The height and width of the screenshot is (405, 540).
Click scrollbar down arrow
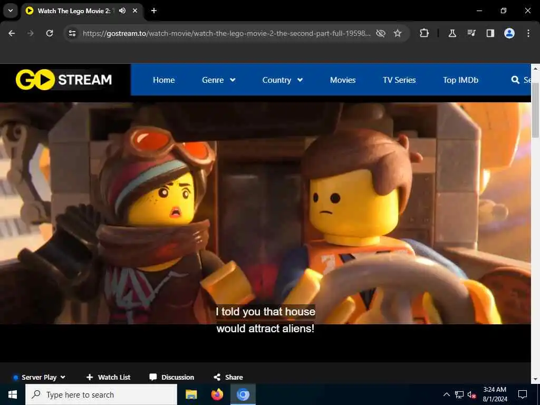point(536,379)
